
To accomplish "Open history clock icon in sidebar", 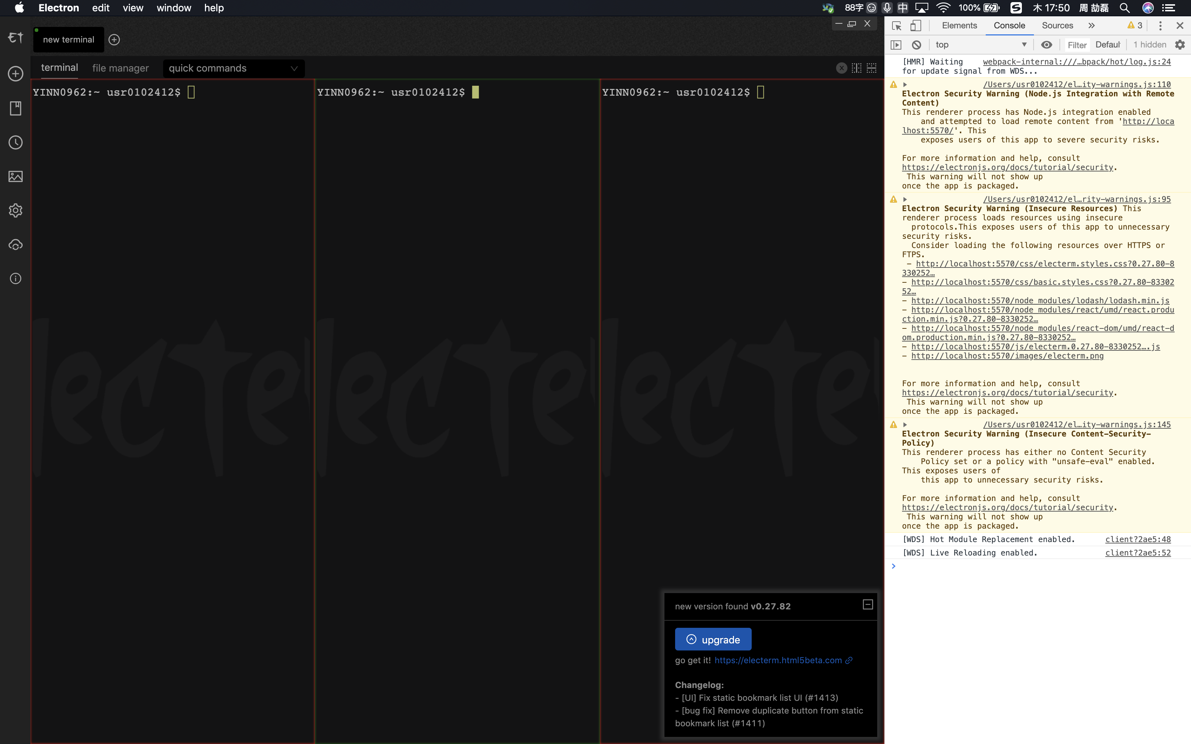I will [x=15, y=143].
